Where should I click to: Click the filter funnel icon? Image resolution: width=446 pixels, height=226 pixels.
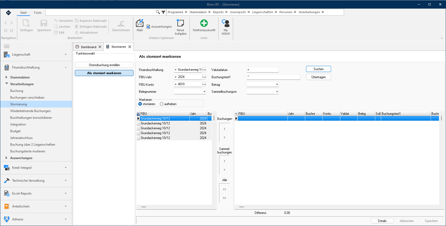tap(163, 12)
